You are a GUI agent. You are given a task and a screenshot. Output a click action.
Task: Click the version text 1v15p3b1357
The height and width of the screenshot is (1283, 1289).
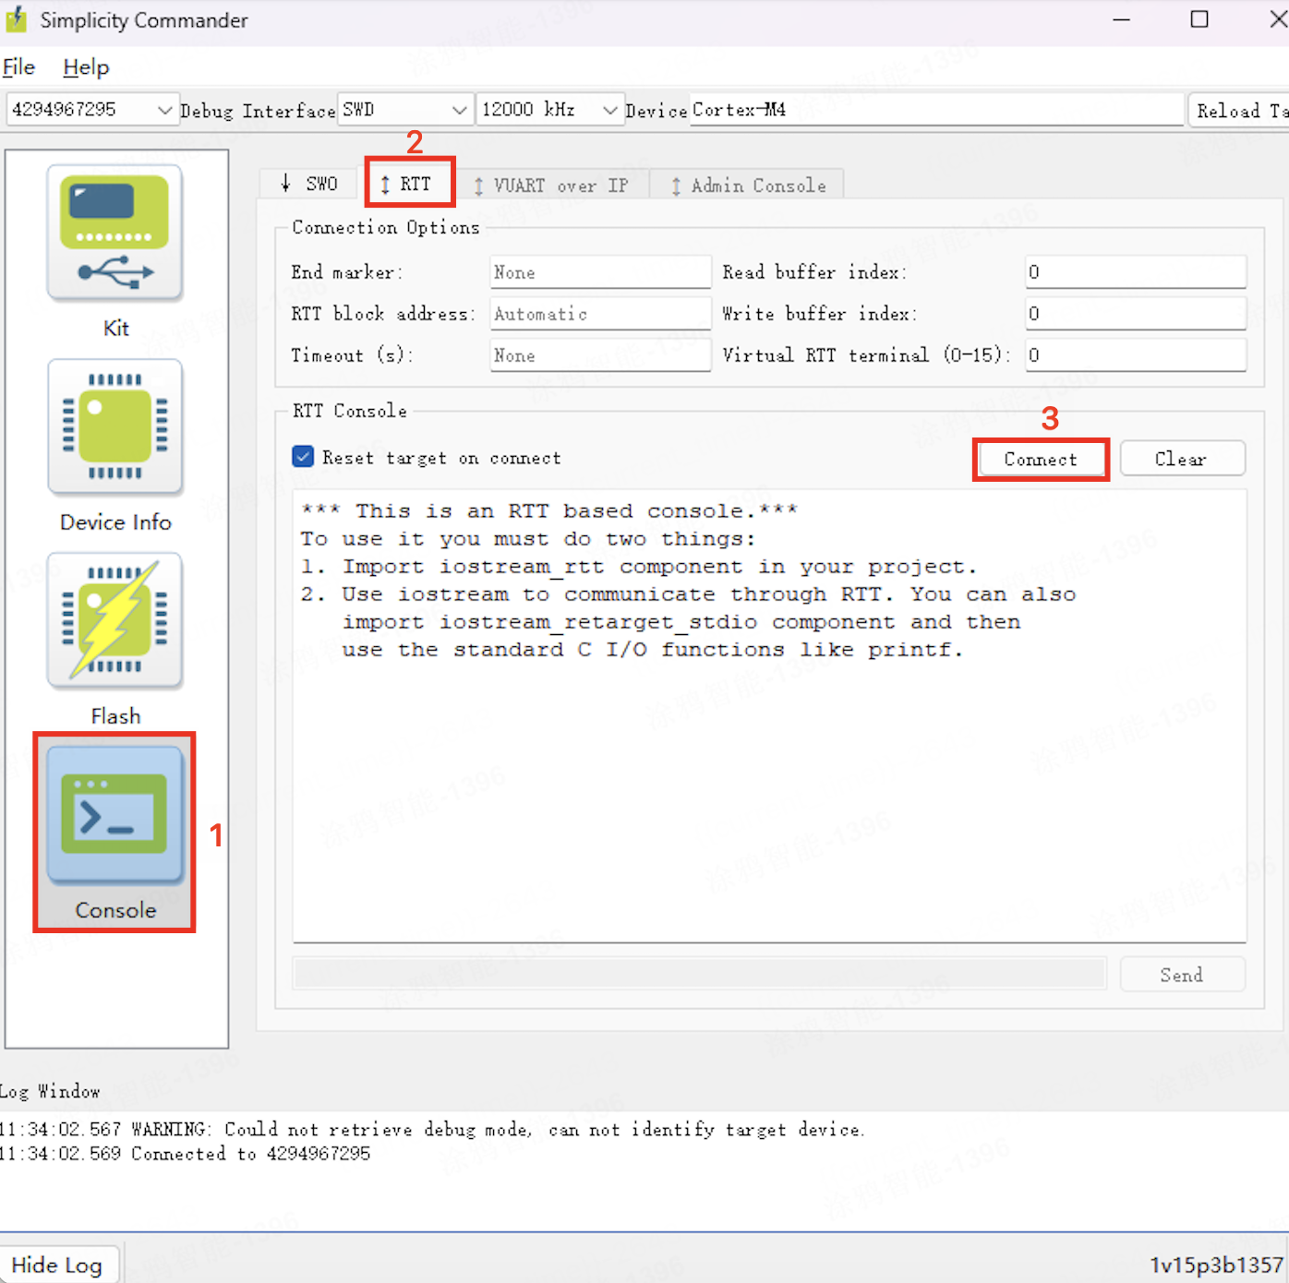click(x=1216, y=1265)
